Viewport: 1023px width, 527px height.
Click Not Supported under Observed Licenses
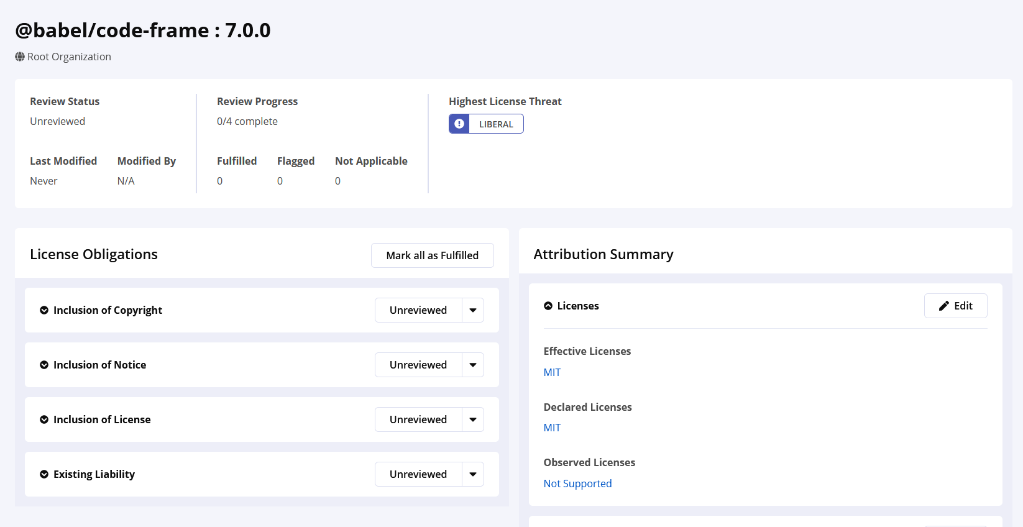pos(577,483)
